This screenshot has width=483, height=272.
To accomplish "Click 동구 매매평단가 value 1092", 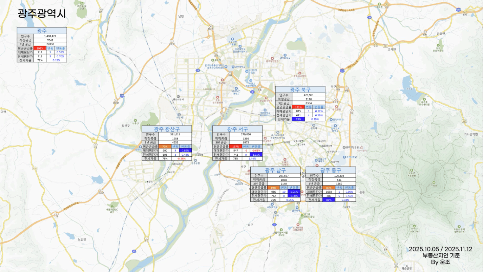I will (329, 192).
